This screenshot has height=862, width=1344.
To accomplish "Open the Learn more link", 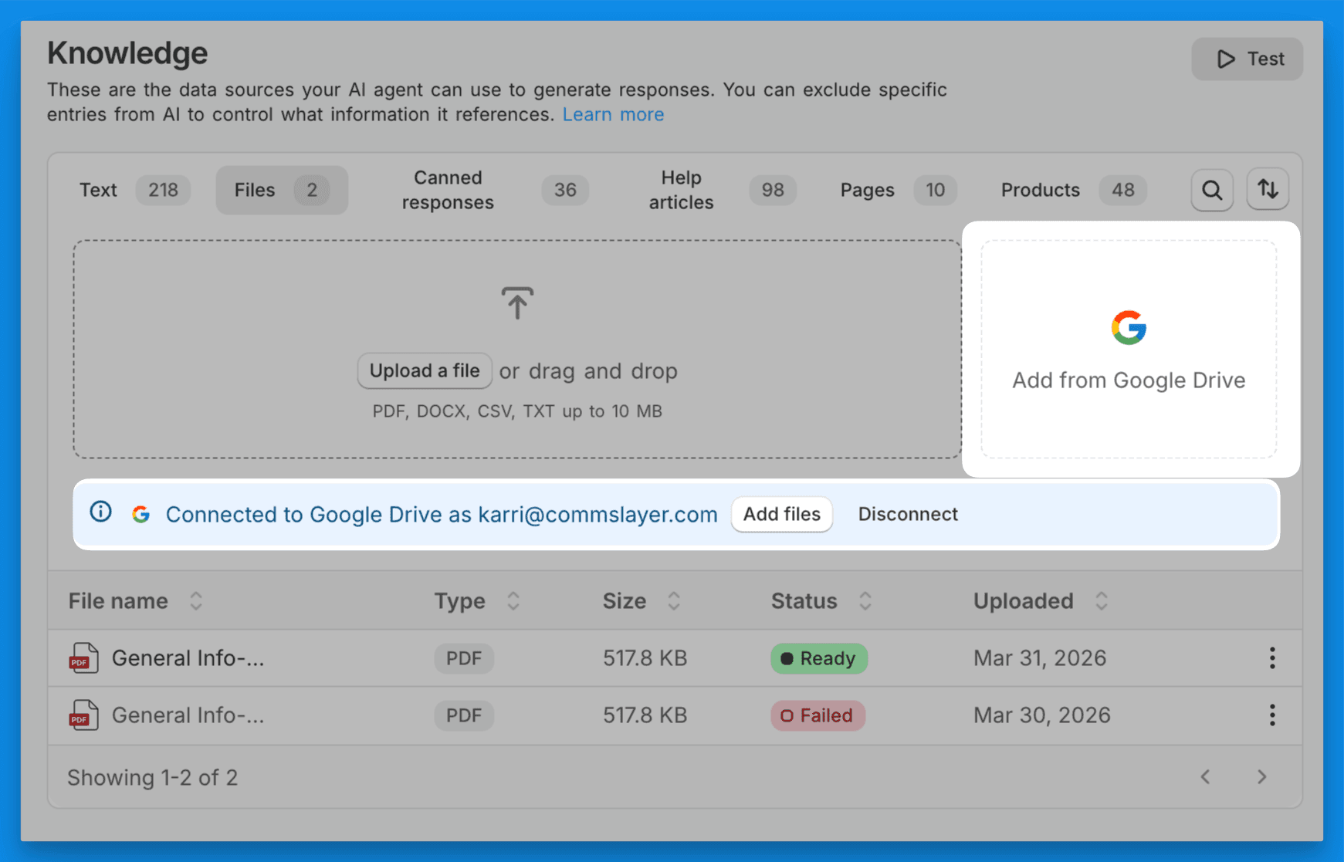I will point(613,115).
